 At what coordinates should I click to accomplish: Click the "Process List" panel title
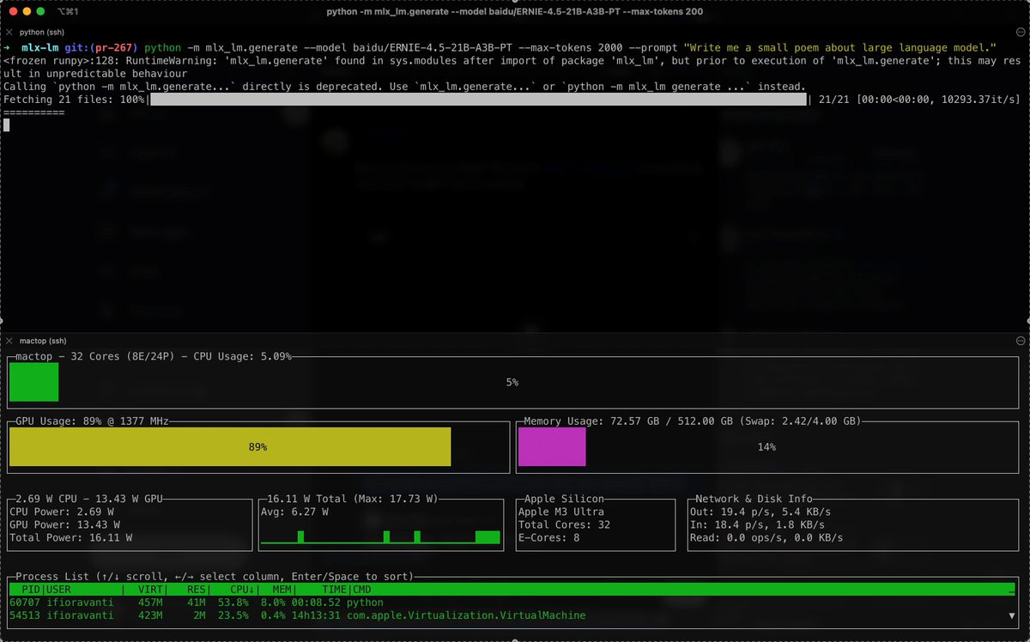[x=52, y=577]
